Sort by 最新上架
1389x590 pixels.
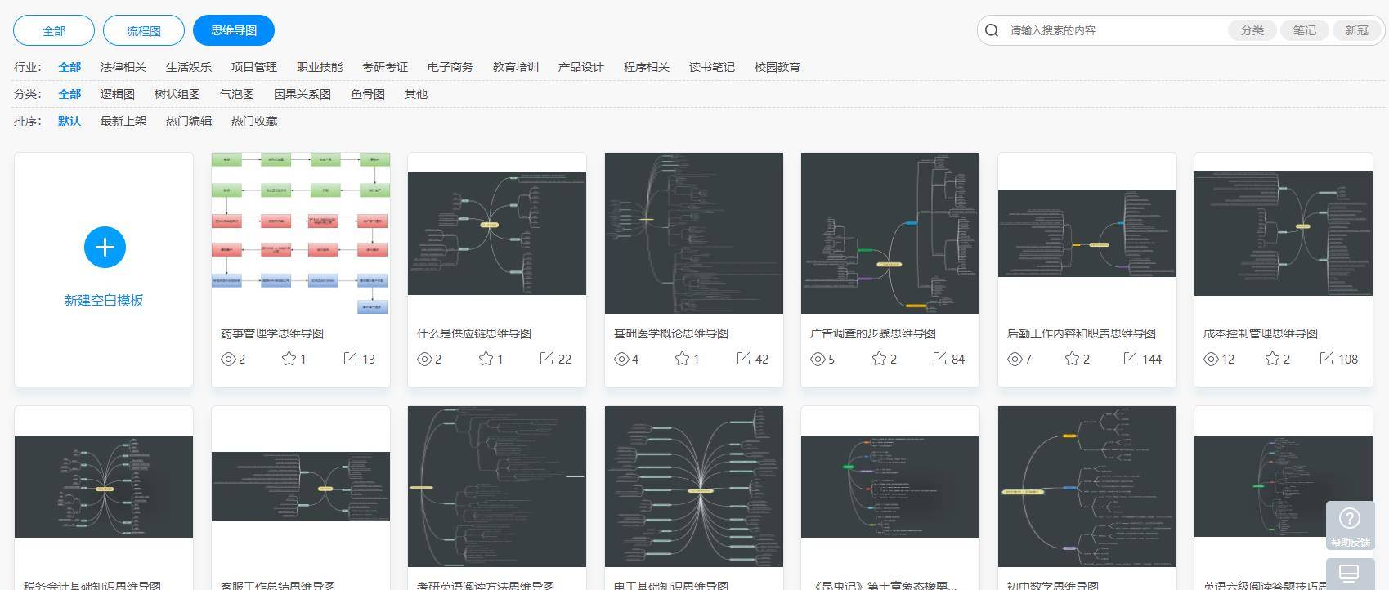coord(123,121)
